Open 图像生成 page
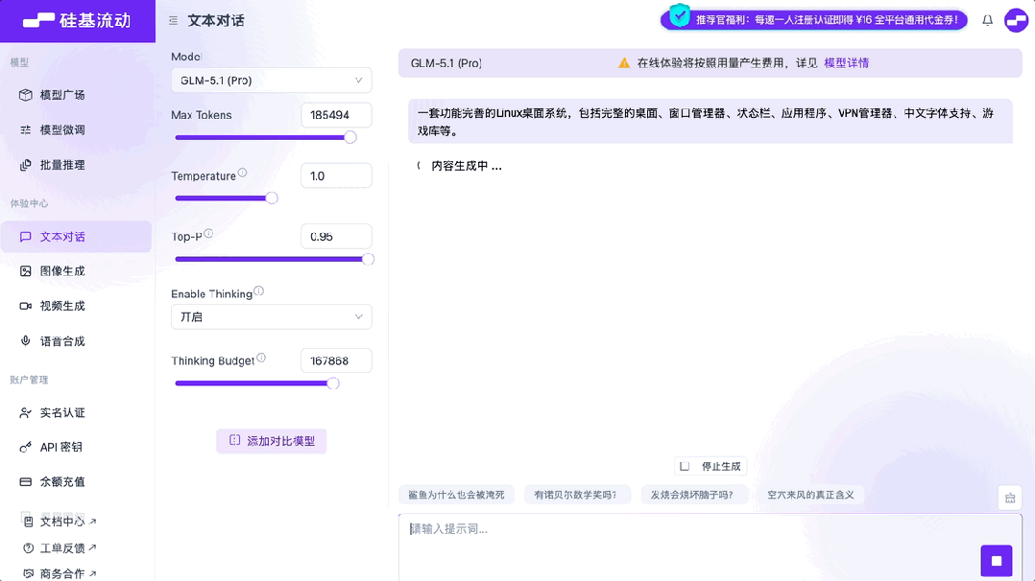1035x581 pixels. (x=76, y=271)
